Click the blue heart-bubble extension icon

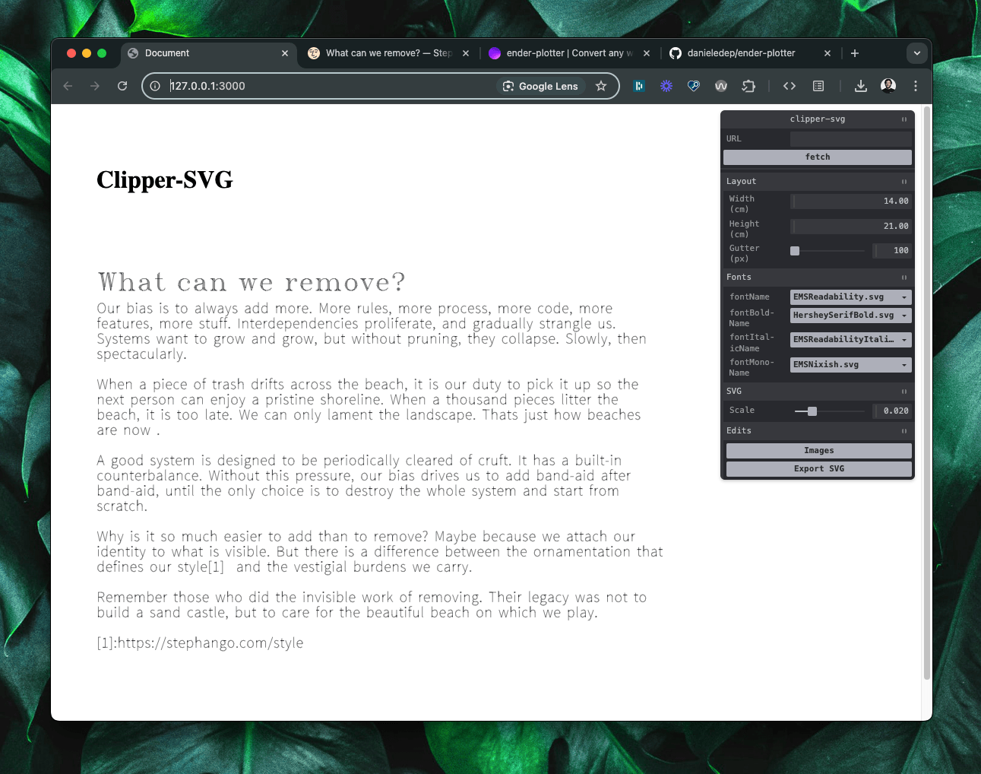click(694, 86)
